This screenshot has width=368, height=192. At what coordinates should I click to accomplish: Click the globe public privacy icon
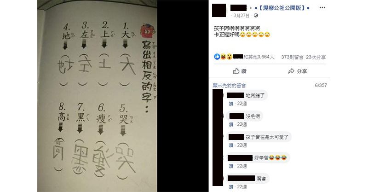click(x=256, y=16)
